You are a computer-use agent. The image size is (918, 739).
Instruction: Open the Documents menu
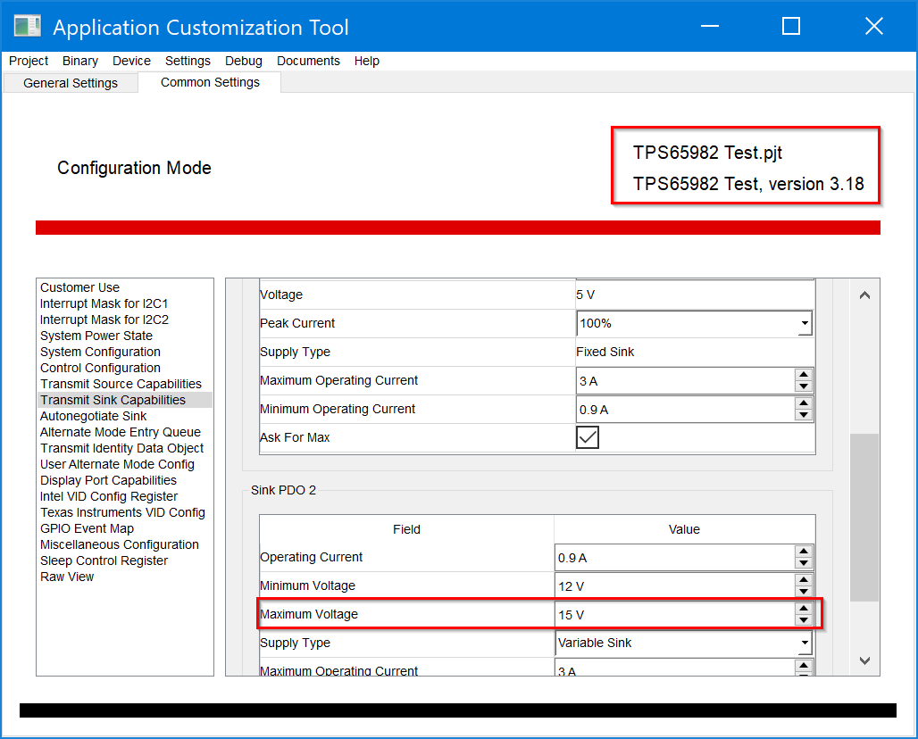point(308,61)
